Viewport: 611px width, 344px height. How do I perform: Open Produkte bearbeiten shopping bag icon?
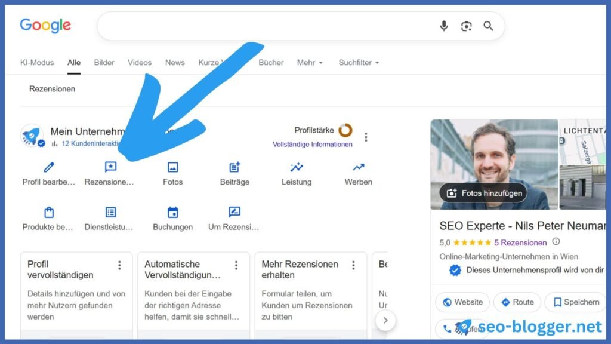point(49,212)
